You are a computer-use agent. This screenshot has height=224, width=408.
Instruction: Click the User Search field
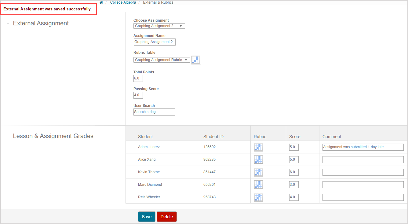(155, 112)
